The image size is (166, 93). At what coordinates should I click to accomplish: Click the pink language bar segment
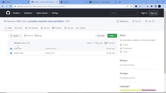[x=148, y=90]
